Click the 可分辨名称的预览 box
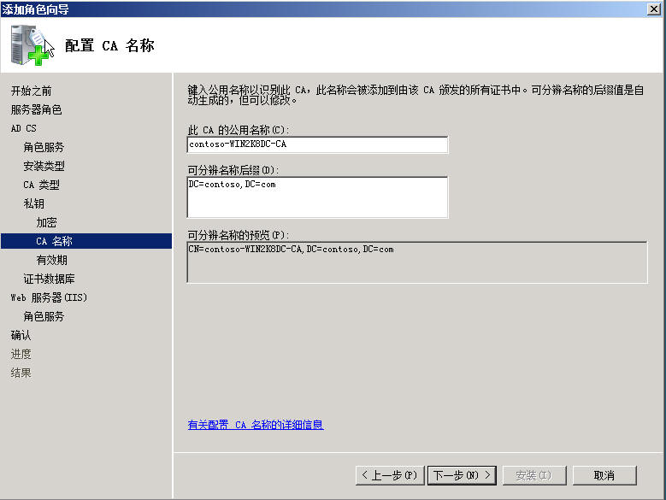 (416, 262)
